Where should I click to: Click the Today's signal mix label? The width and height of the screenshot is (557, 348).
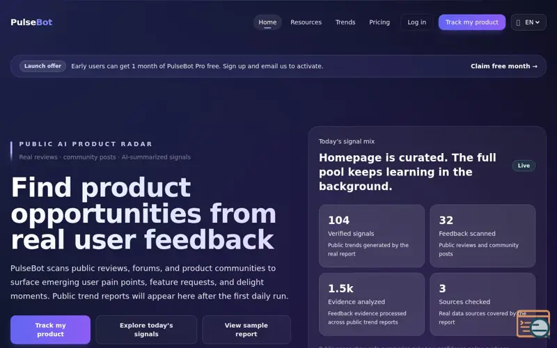point(346,141)
